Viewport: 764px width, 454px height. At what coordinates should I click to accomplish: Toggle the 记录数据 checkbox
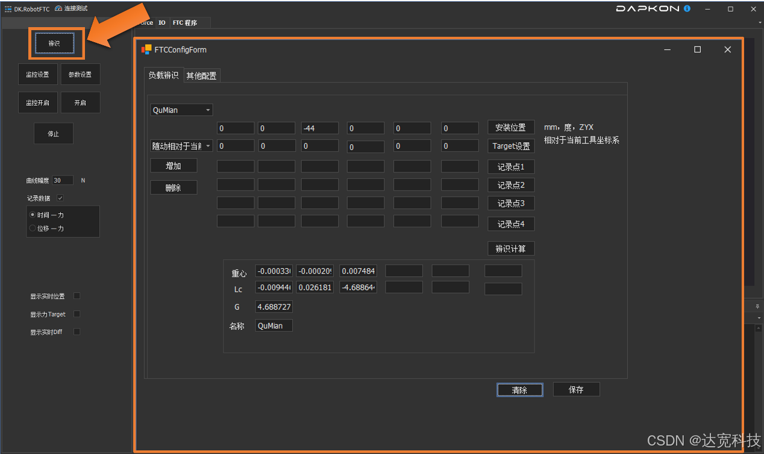pos(60,198)
